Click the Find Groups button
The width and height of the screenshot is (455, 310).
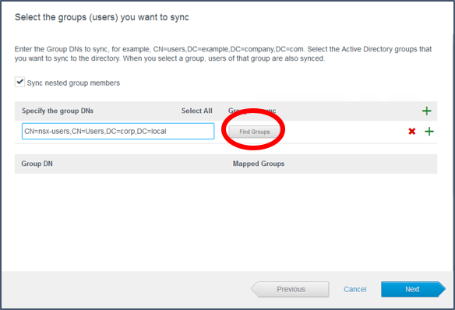255,132
